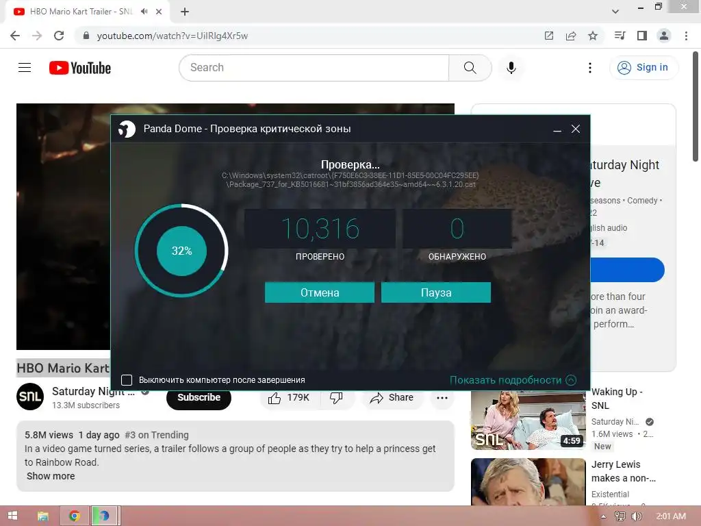
Task: Enable shutdown computer after completion checkbox
Action: tap(127, 379)
